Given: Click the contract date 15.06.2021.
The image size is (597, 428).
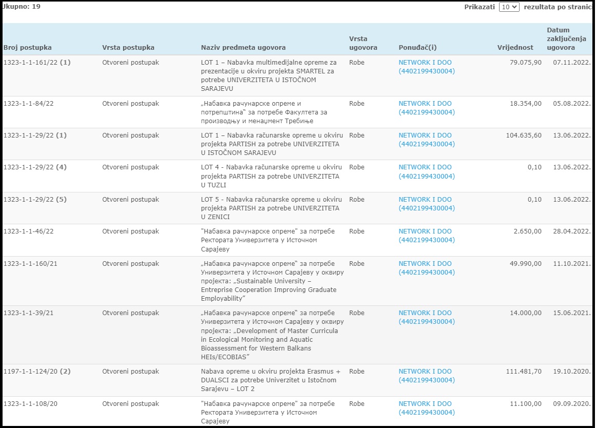Looking at the screenshot, I should coord(572,313).
